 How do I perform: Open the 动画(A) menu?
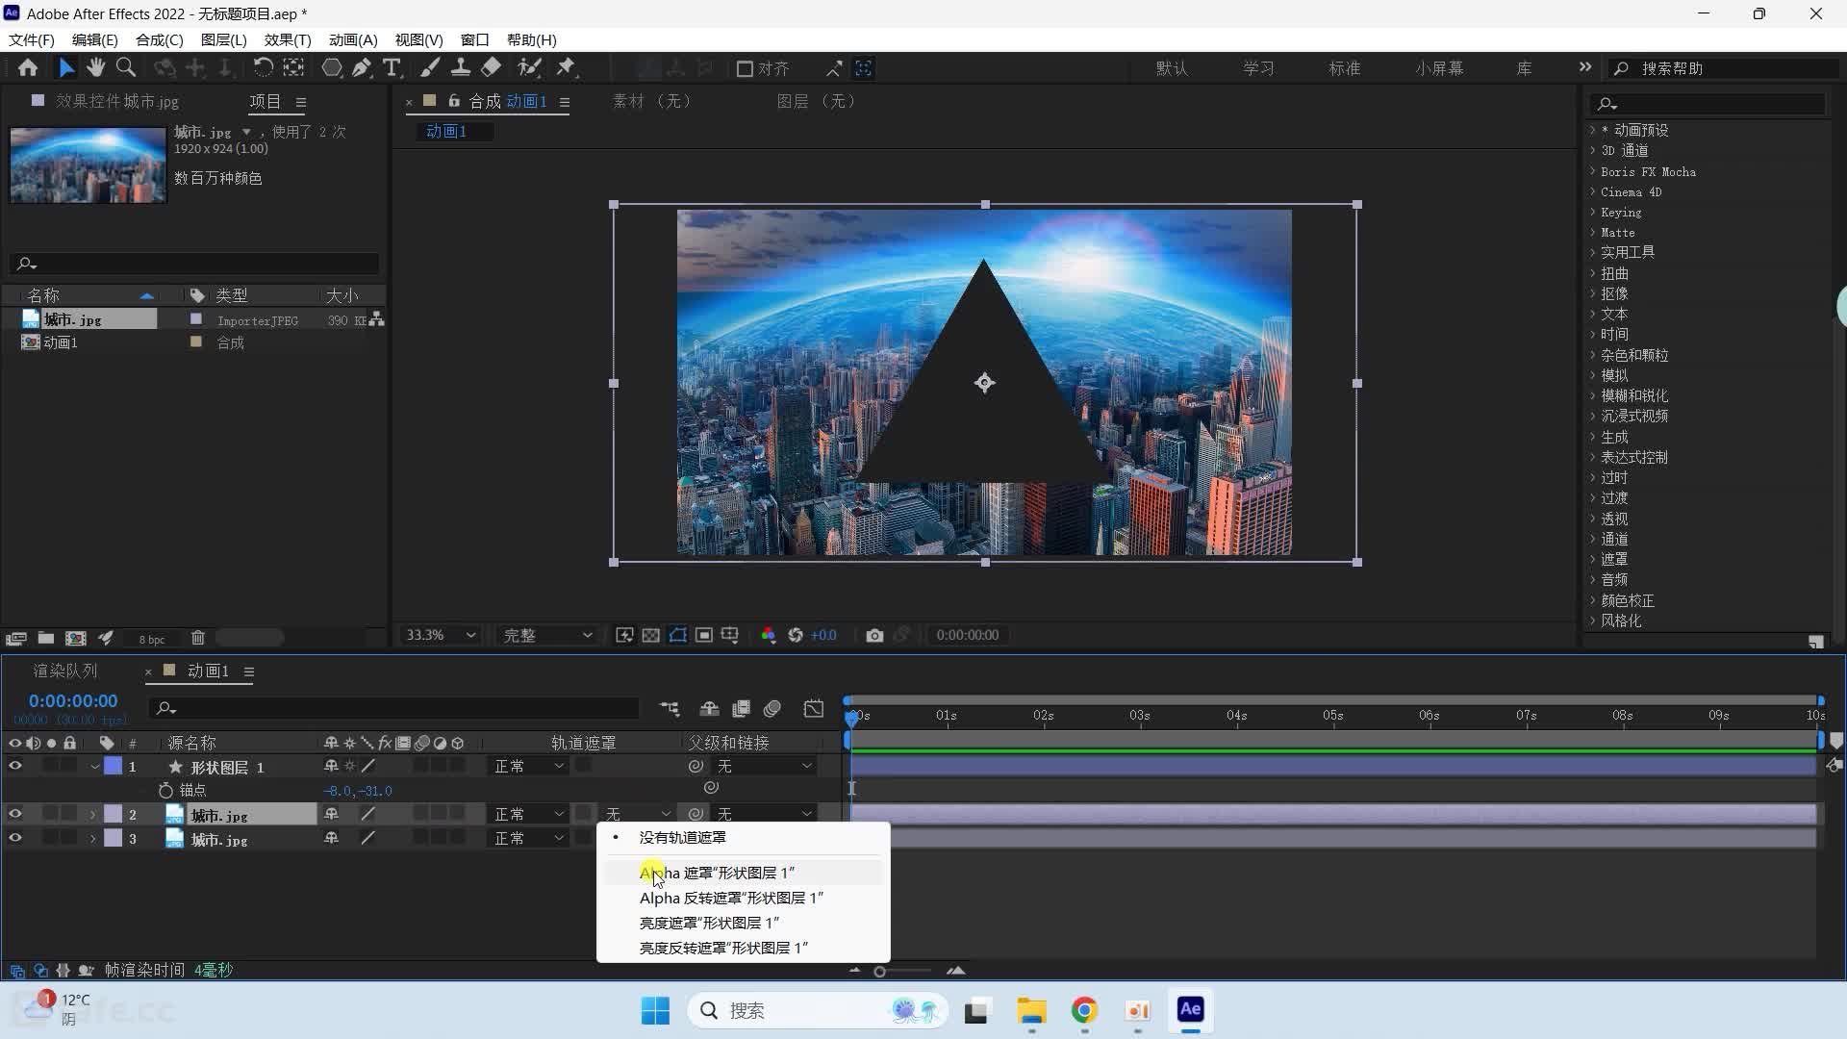(x=353, y=39)
